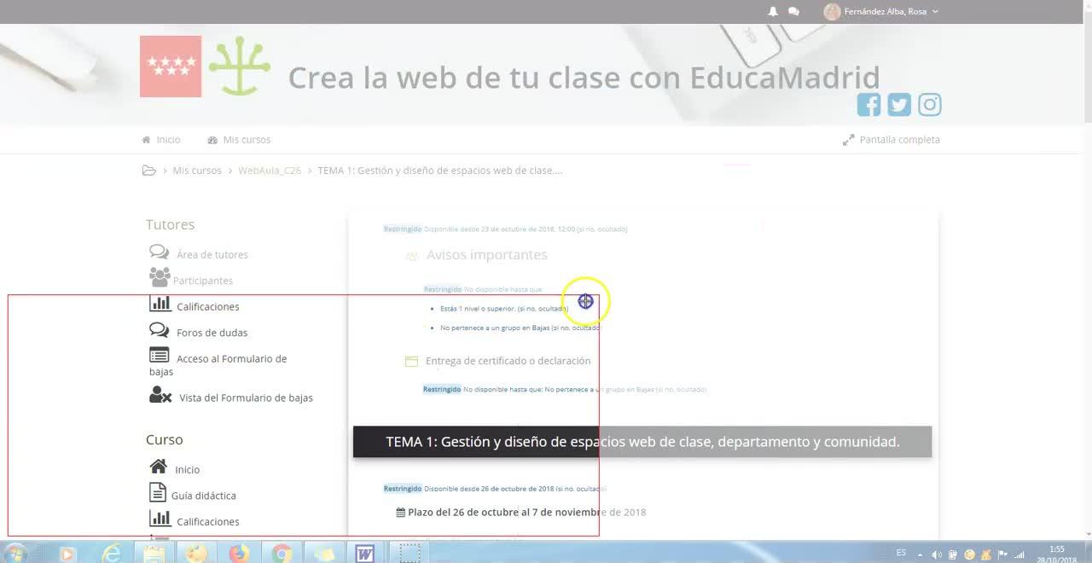
Task: Click the Área de tutores chat icon
Action: click(159, 252)
